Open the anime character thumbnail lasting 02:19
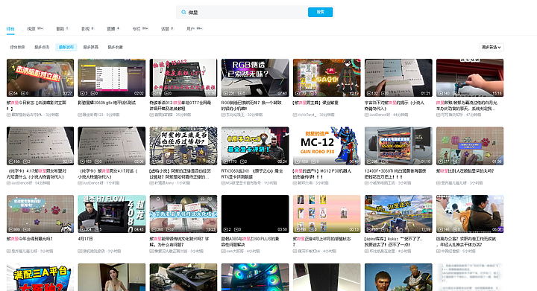 pos(327,77)
